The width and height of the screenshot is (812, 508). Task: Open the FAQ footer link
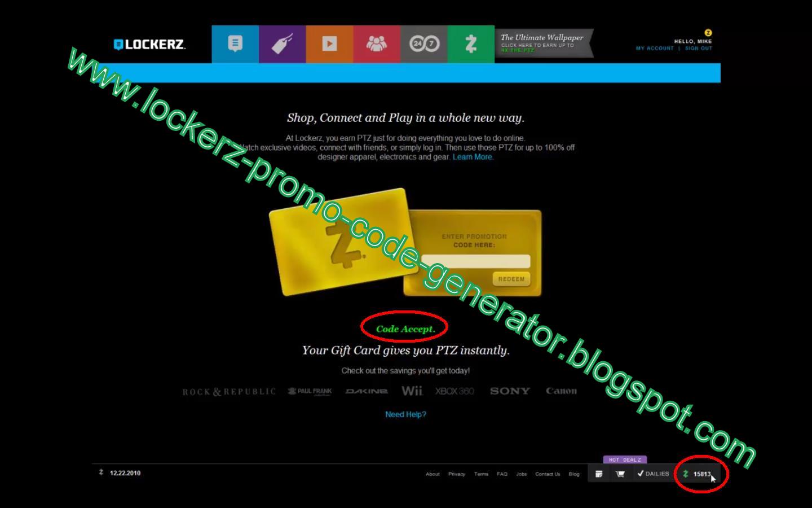tap(502, 474)
